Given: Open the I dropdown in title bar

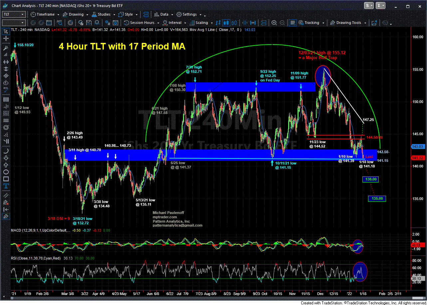Looking at the screenshot, I should pos(380,6).
